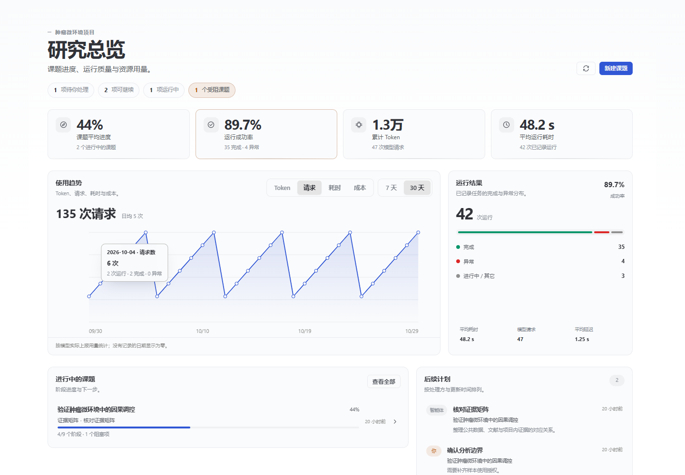
Task: Open the 确认分析边界 plan item
Action: tap(524, 460)
